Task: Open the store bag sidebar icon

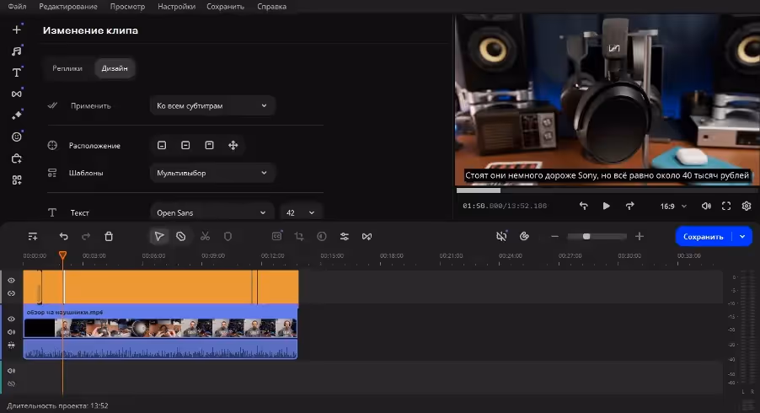Action: pyautogui.click(x=17, y=158)
